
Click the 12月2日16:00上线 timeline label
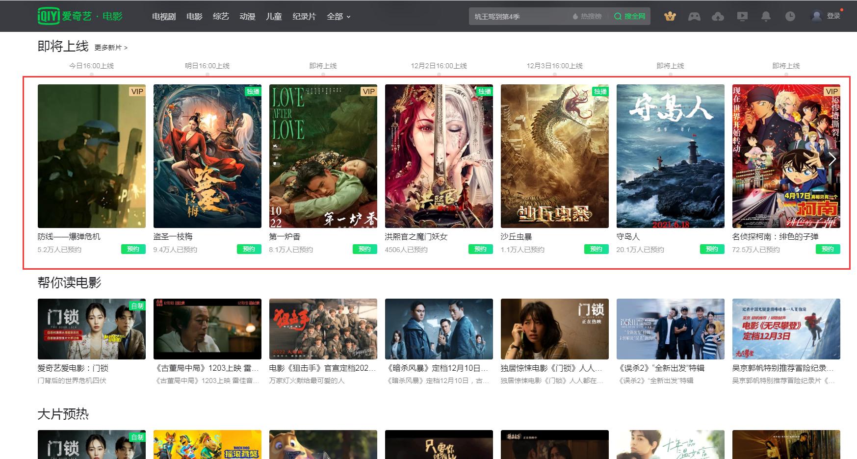tap(439, 66)
